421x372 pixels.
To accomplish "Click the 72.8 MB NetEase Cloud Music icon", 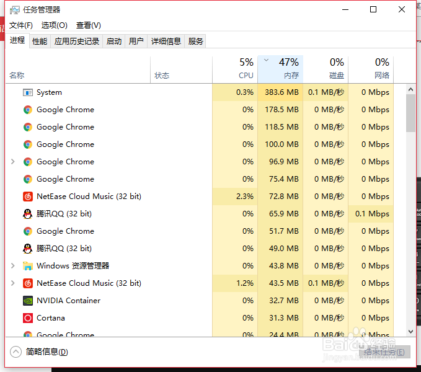I will (x=27, y=197).
